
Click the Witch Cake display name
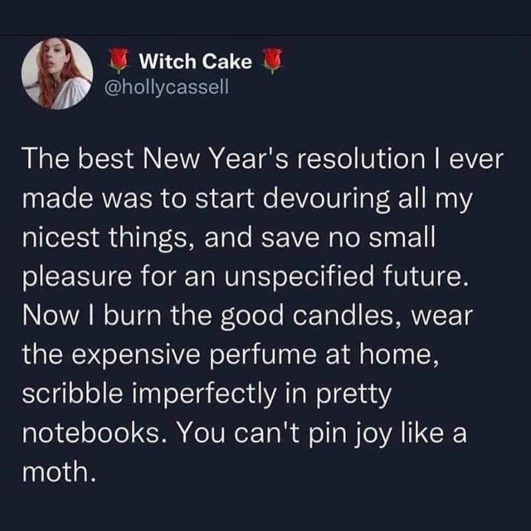tap(195, 61)
